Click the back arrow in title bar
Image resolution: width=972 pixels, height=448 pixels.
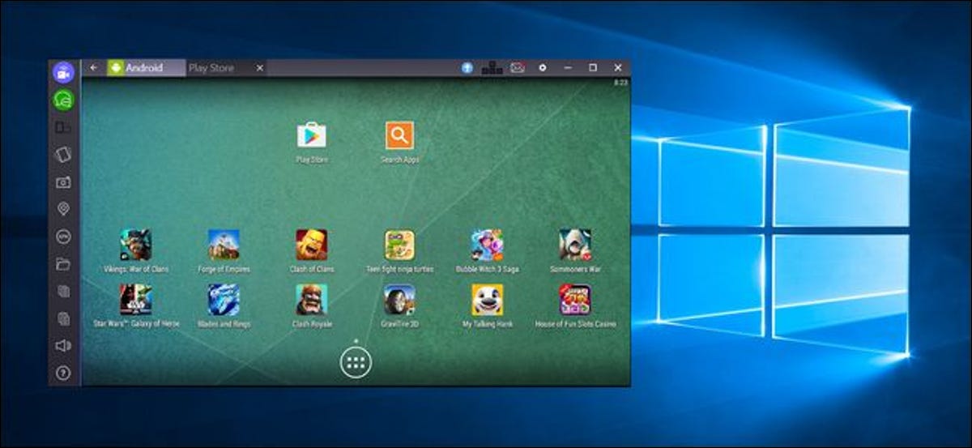tap(94, 68)
